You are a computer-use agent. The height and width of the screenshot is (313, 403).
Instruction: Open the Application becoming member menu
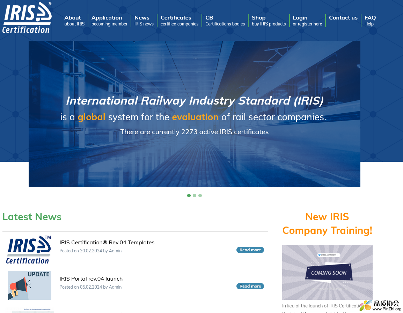click(109, 21)
